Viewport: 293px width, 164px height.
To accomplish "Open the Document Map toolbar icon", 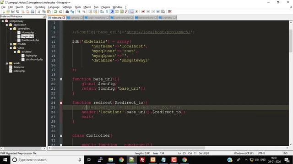I will 122,11.
